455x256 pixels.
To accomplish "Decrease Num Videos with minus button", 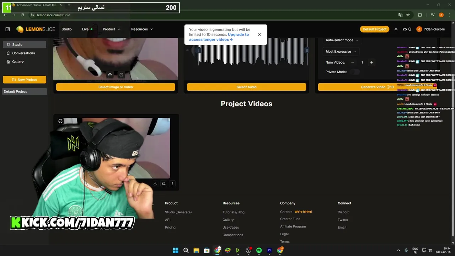I will click(353, 62).
